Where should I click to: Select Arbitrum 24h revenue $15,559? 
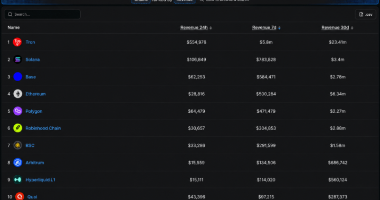point(196,163)
